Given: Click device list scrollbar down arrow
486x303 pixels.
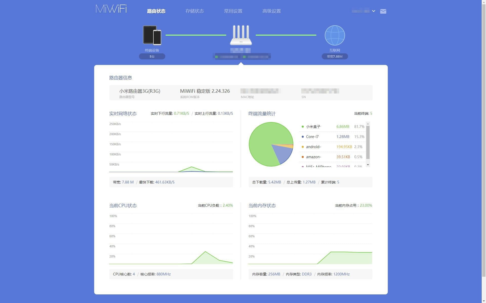Looking at the screenshot, I should click(x=368, y=165).
